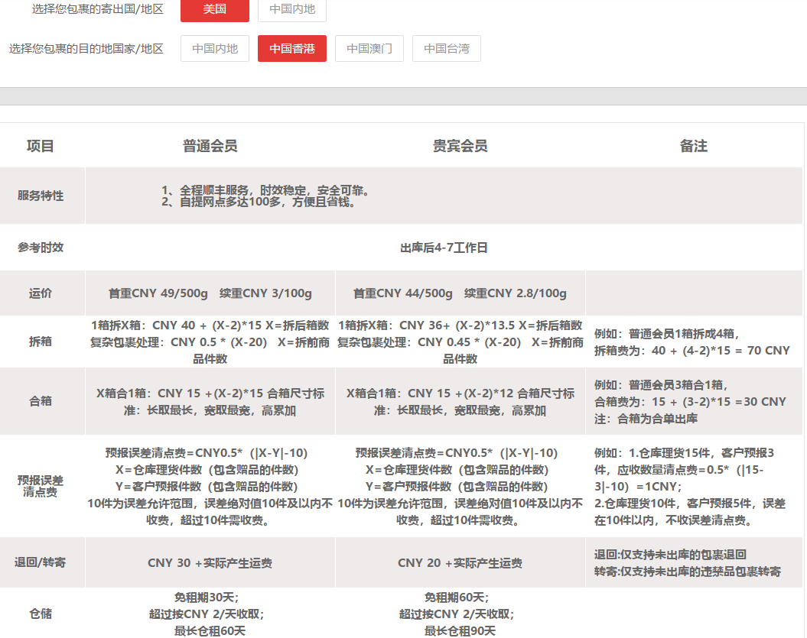
Task: Click the 出库后4-7工作日 delivery time text
Action: tap(444, 248)
